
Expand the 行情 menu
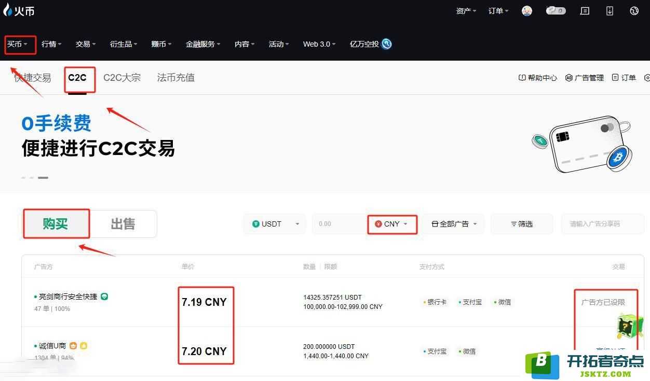[51, 45]
